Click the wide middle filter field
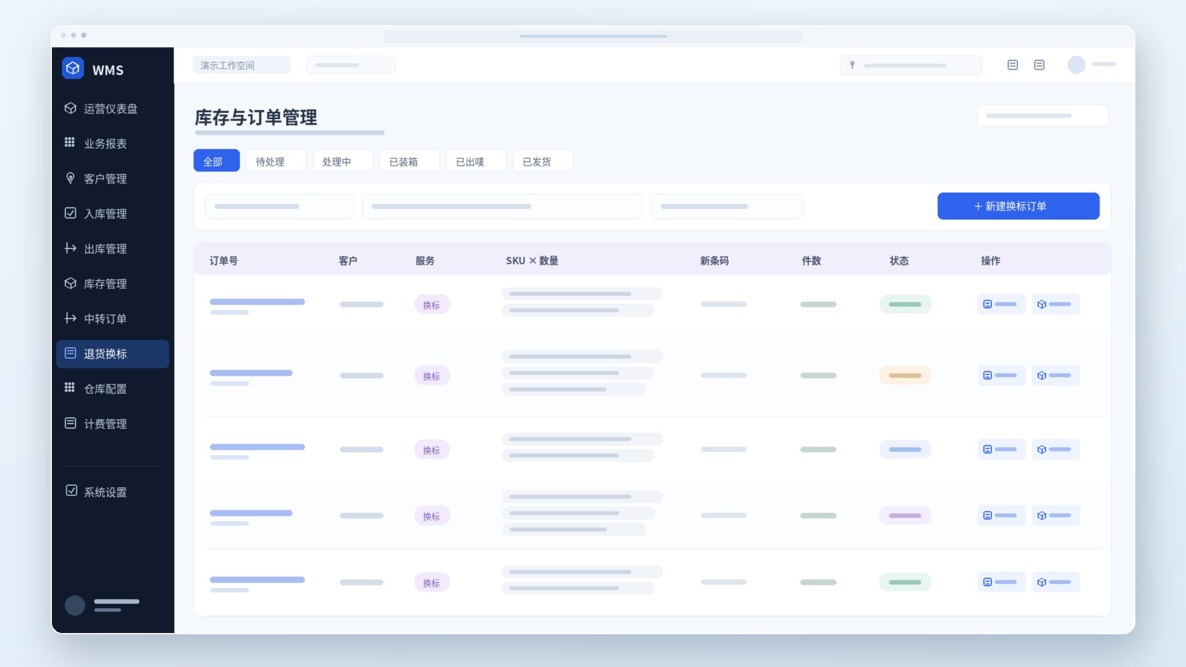 pos(502,206)
